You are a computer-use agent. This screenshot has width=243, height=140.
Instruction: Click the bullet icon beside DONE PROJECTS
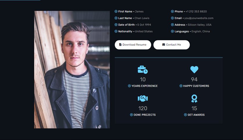131,115
